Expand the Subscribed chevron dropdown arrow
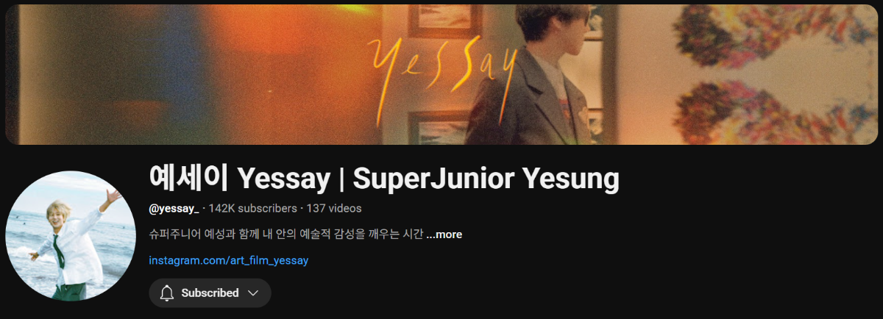The height and width of the screenshot is (319, 883). pos(253,293)
